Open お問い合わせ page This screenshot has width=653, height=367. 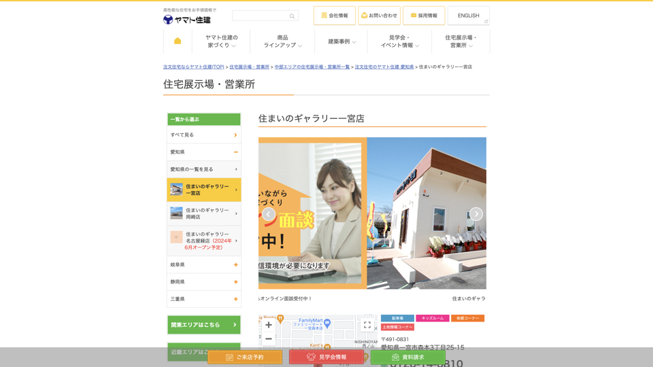379,16
